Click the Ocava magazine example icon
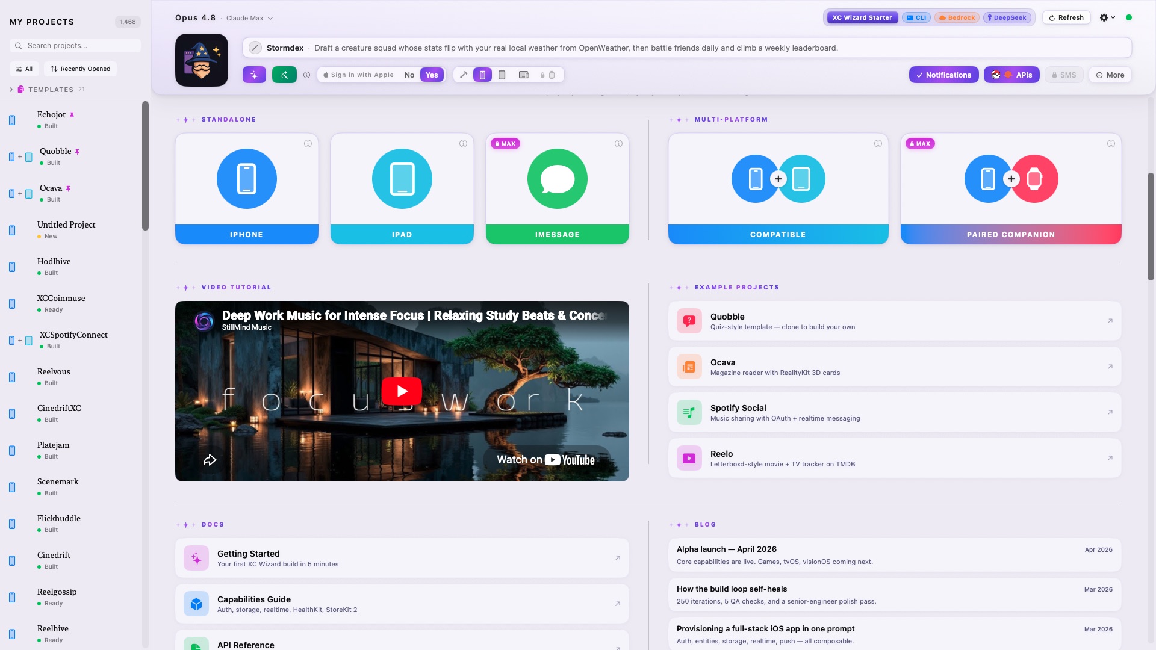Image resolution: width=1156 pixels, height=650 pixels. 689,367
